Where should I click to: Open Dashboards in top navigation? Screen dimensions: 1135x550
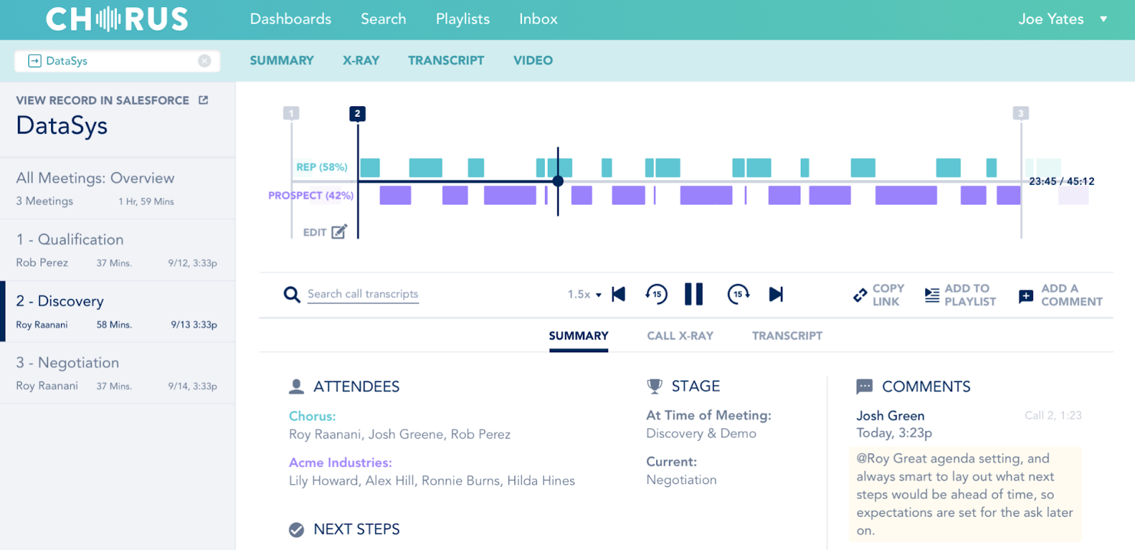tap(291, 19)
